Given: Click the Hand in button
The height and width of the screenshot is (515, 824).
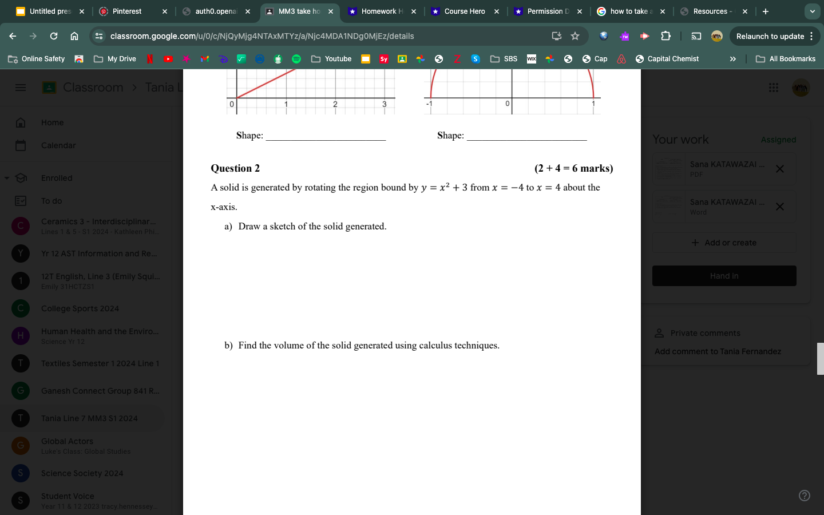Looking at the screenshot, I should [x=724, y=275].
